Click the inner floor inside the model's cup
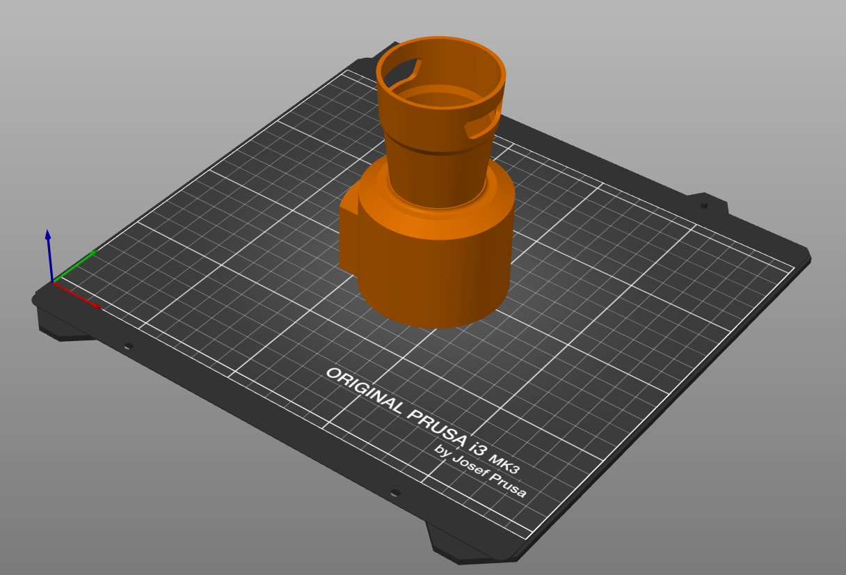The height and width of the screenshot is (575, 846). click(440, 97)
